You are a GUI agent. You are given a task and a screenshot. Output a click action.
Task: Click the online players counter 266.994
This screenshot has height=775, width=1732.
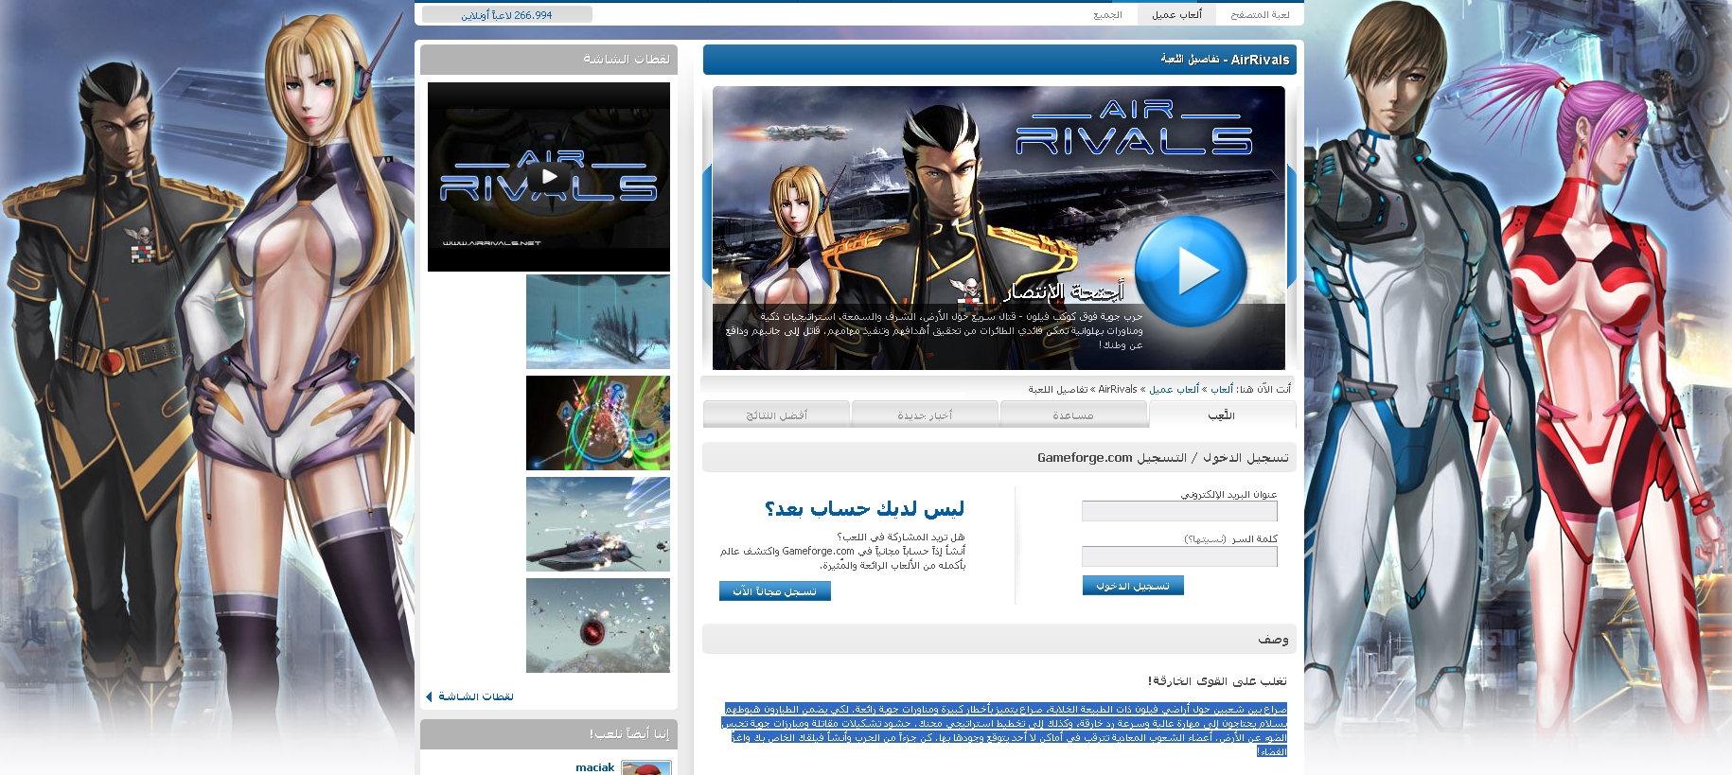pyautogui.click(x=506, y=15)
